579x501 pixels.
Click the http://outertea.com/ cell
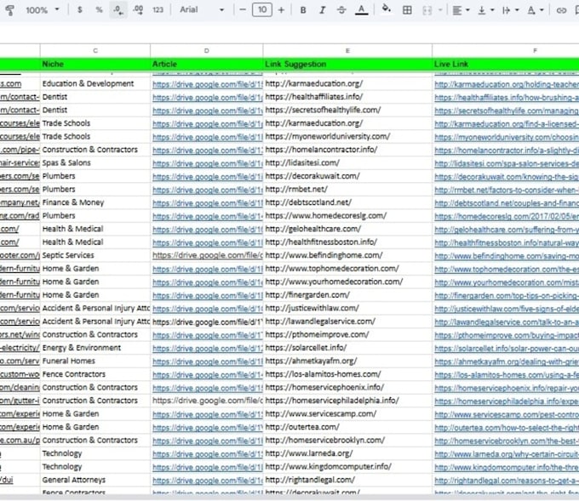click(x=347, y=427)
